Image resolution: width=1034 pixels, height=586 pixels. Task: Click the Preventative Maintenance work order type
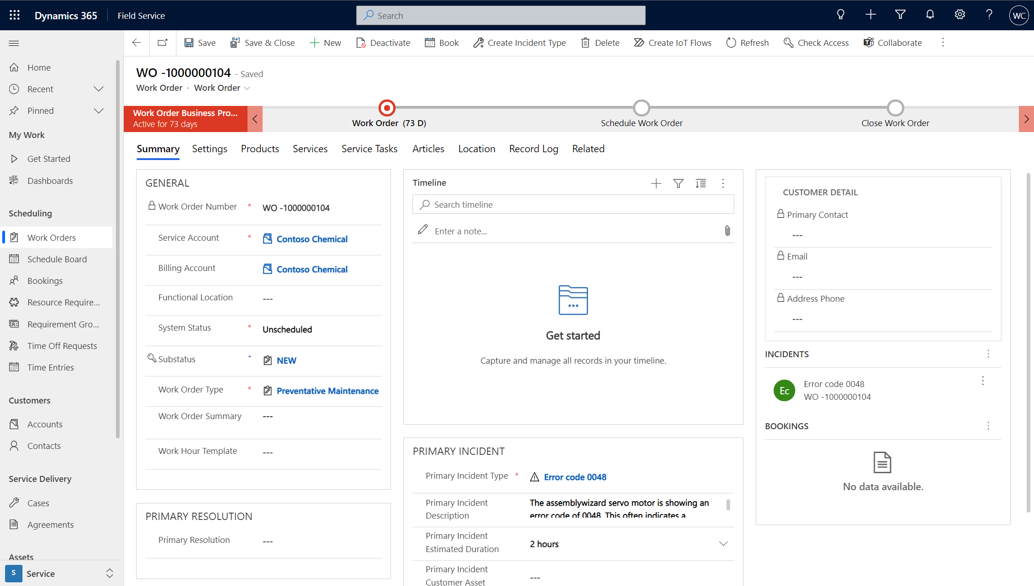tap(327, 391)
